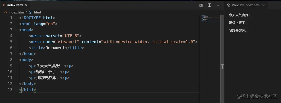Click the lang="en" attribute
Screen dimensions: 281x103
(x=44, y=24)
